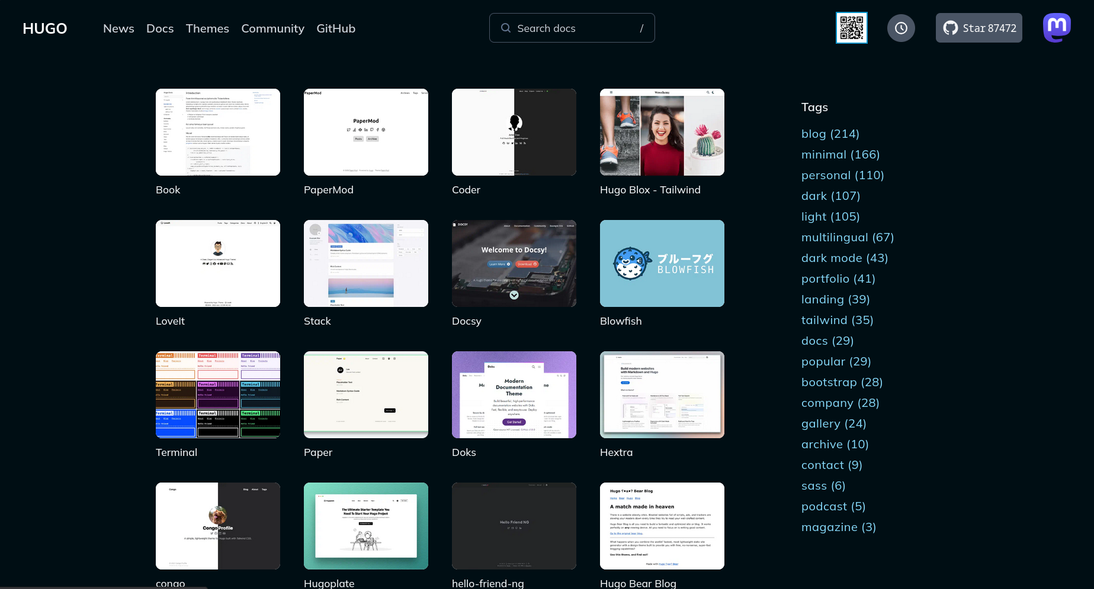Image resolution: width=1094 pixels, height=589 pixels.
Task: Click the PaperMod theme title
Action: pyautogui.click(x=329, y=190)
